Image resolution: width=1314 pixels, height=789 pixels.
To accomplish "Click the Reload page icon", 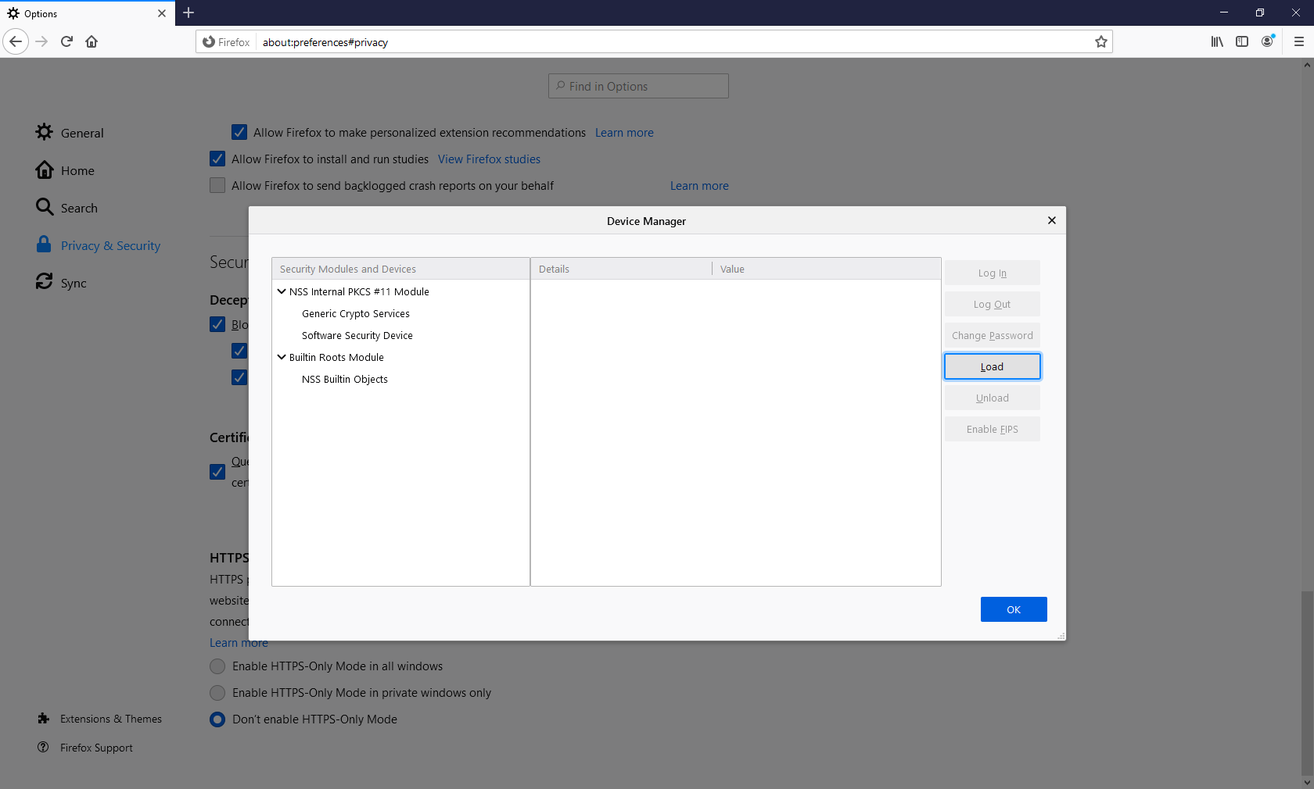I will (66, 41).
